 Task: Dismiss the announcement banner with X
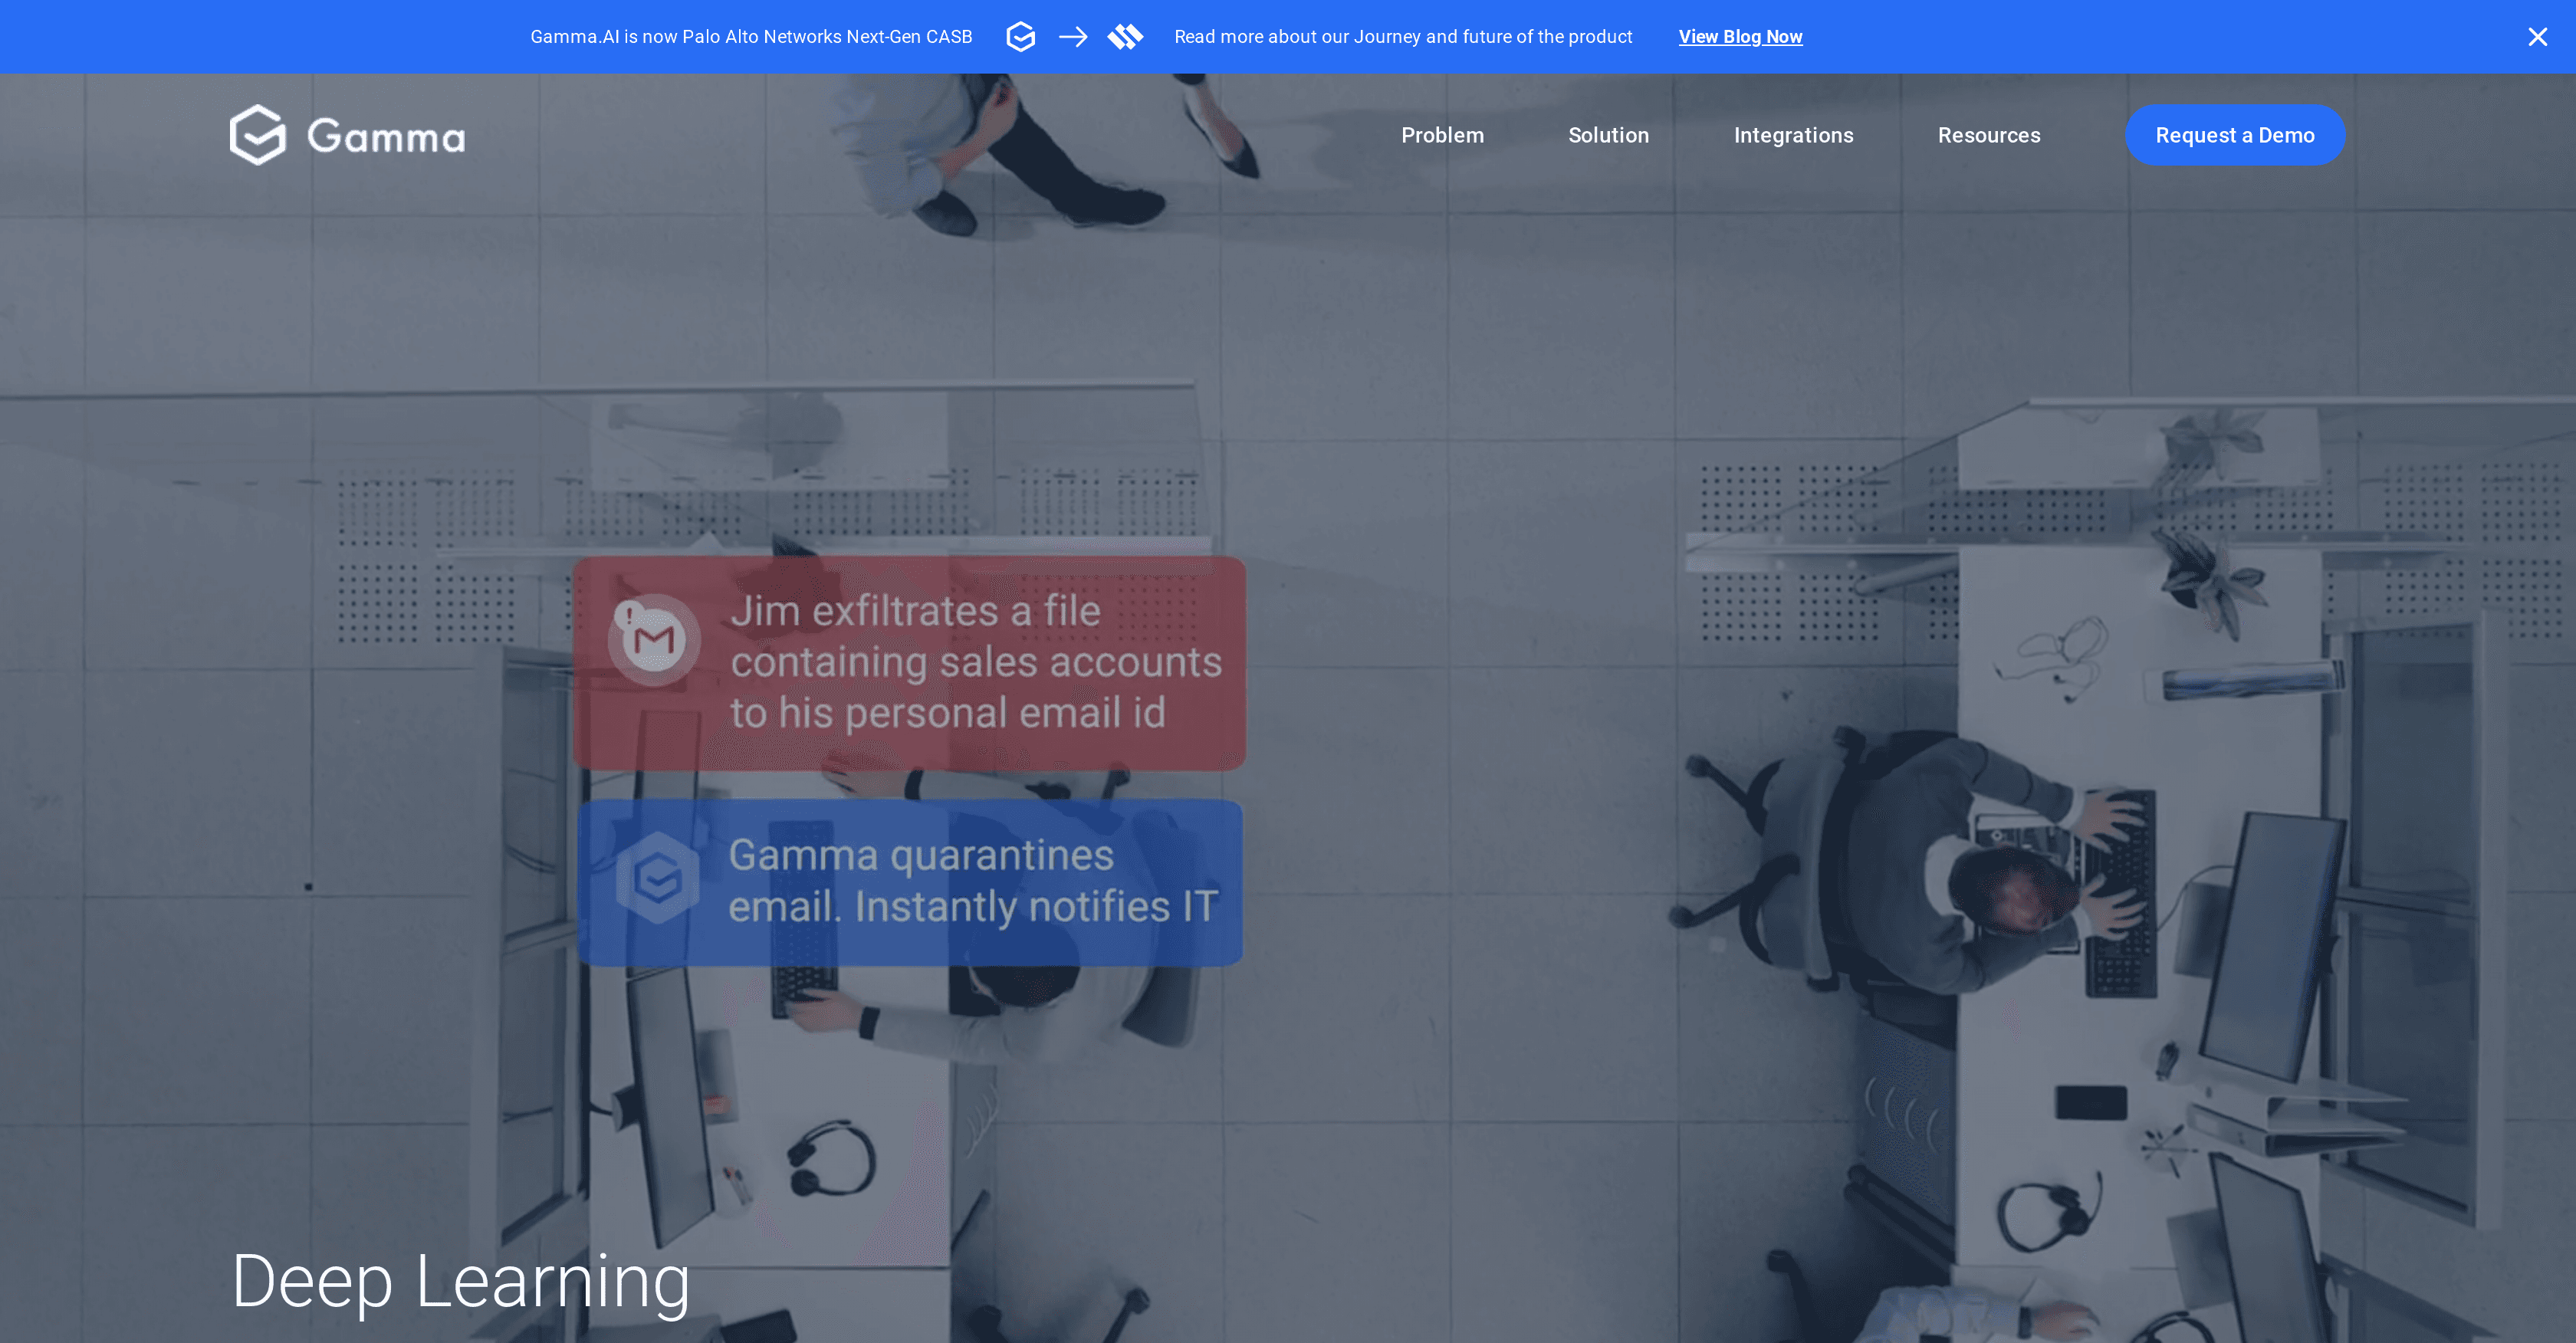click(x=2537, y=37)
